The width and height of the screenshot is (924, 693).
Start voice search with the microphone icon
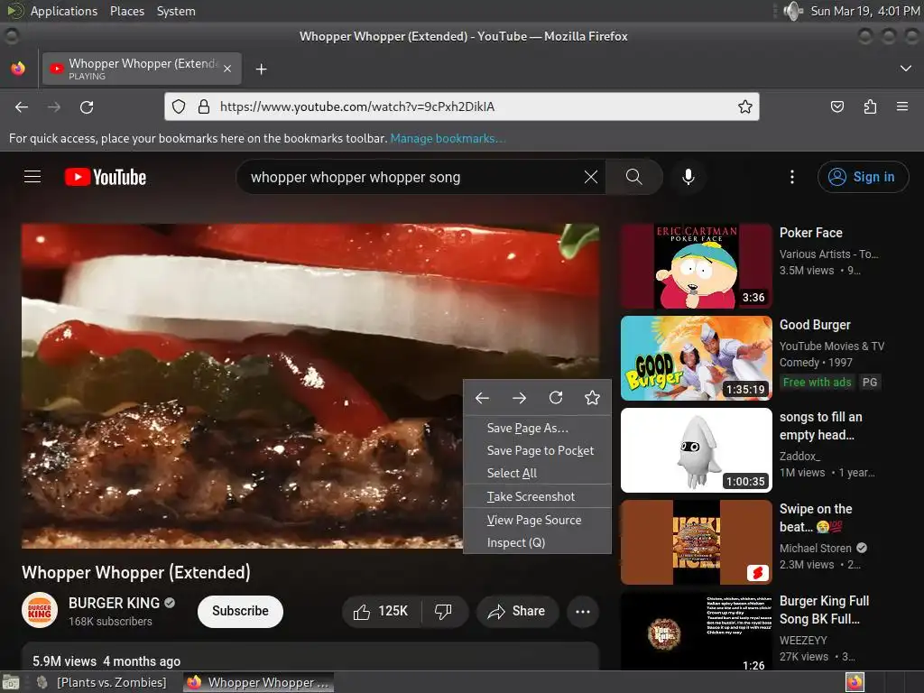(688, 177)
